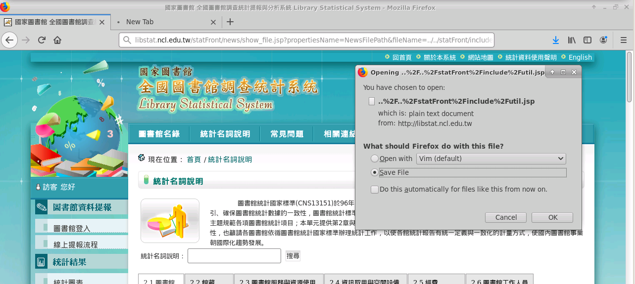
Task: Open the 圖書館登入 sidebar link
Action: click(72, 229)
